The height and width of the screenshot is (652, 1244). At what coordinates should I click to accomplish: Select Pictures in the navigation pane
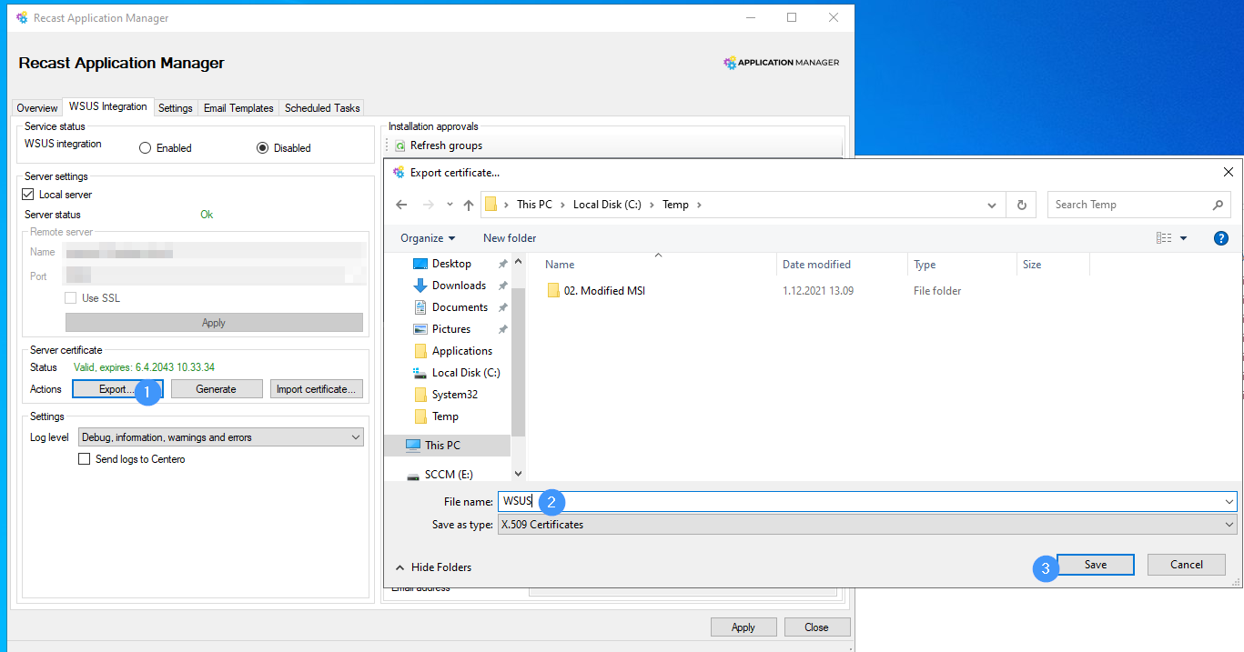tap(451, 329)
